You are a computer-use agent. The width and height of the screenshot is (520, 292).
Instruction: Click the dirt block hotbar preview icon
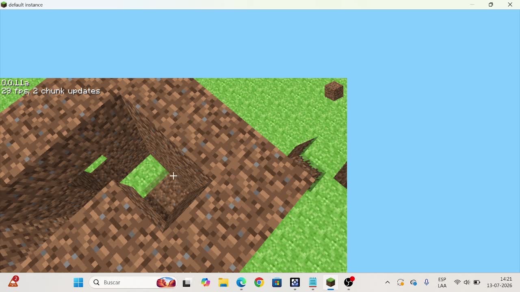[334, 90]
